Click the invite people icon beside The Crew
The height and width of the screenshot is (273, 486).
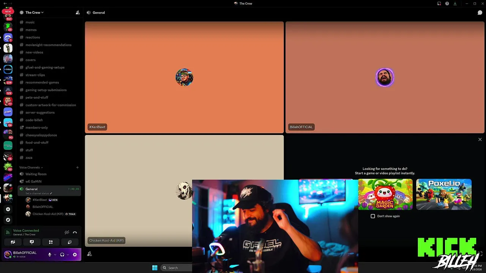pyautogui.click(x=77, y=13)
